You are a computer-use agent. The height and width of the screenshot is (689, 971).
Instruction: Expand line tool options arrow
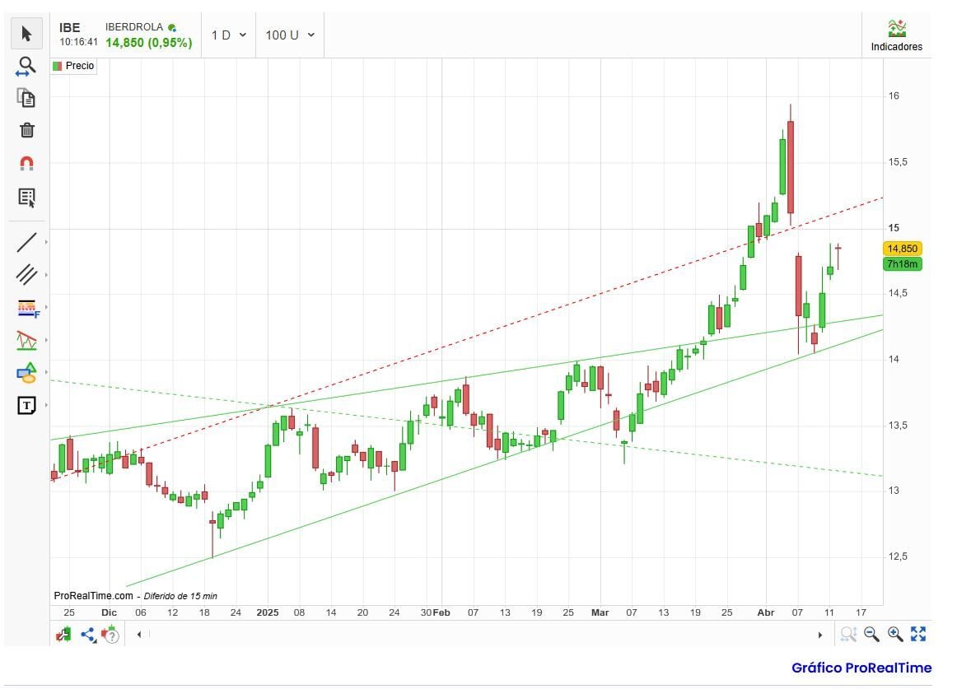coord(46,242)
